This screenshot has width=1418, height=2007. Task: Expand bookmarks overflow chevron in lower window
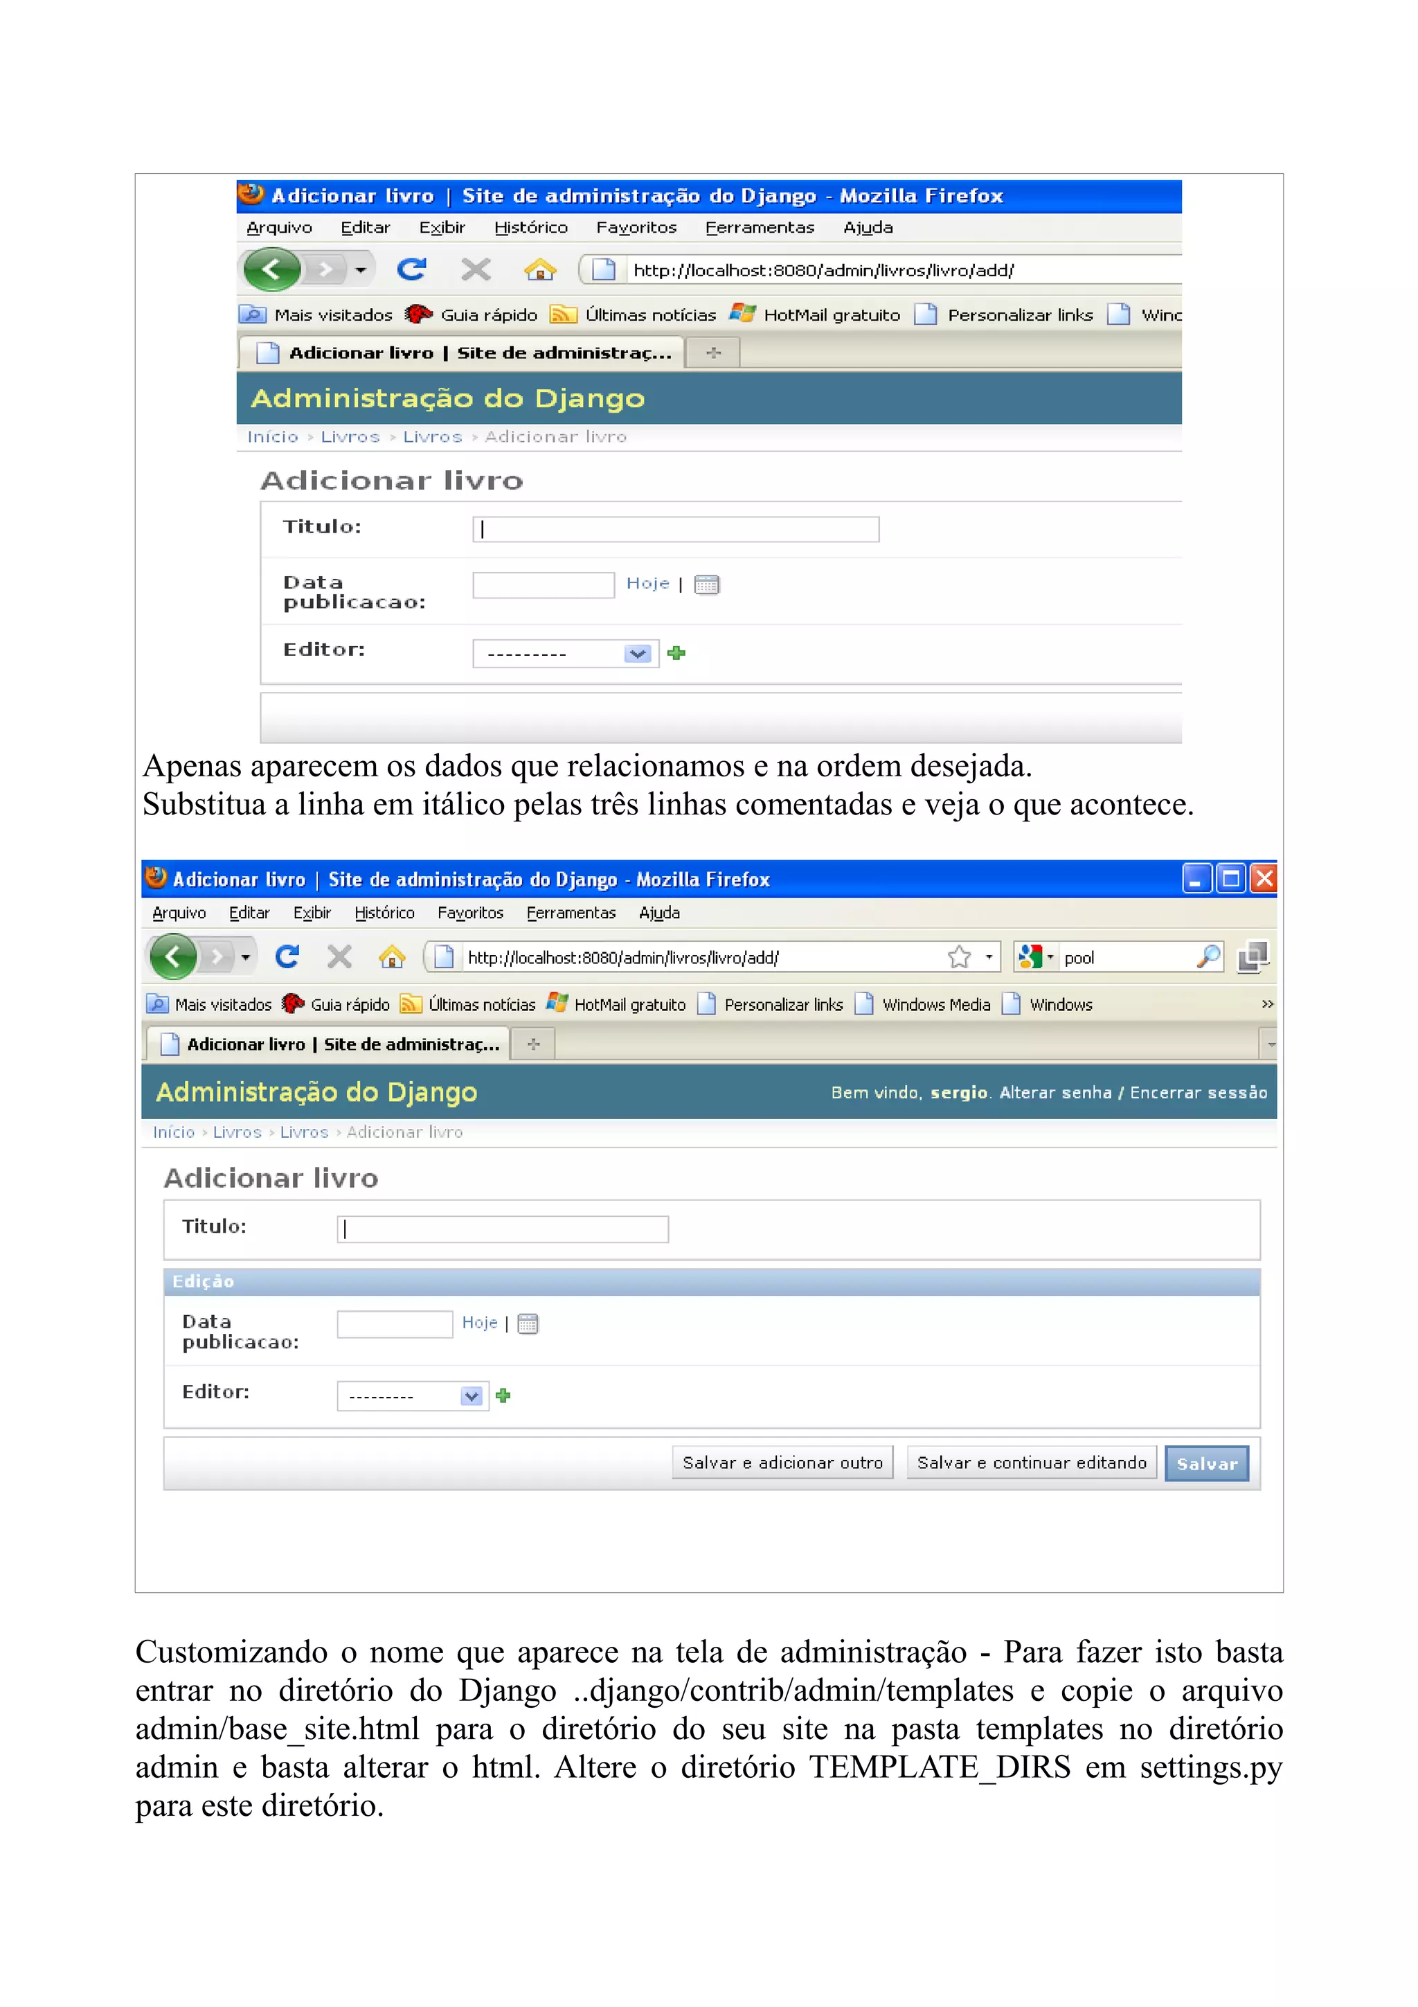(x=1267, y=1004)
